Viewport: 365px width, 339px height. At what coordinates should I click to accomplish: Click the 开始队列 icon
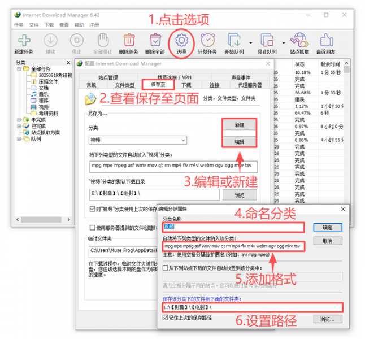coord(234,40)
